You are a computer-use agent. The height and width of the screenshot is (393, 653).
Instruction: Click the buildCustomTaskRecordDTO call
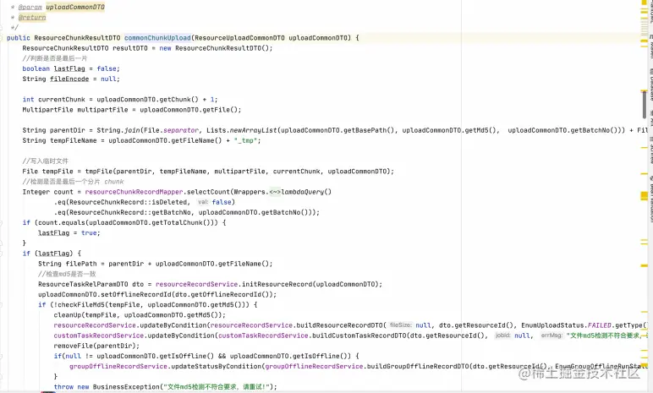click(359, 336)
